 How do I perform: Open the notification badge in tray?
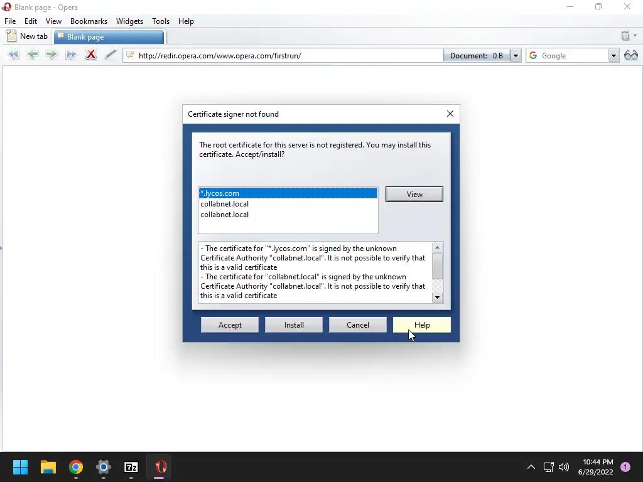click(625, 467)
